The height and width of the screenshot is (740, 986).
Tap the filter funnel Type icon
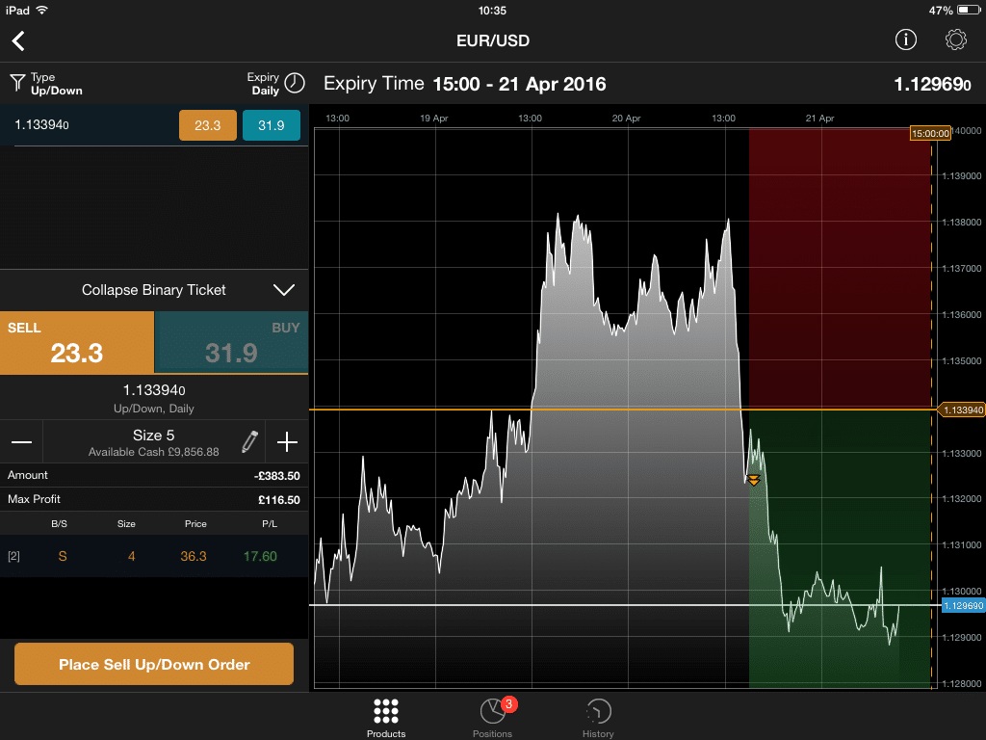click(x=16, y=83)
